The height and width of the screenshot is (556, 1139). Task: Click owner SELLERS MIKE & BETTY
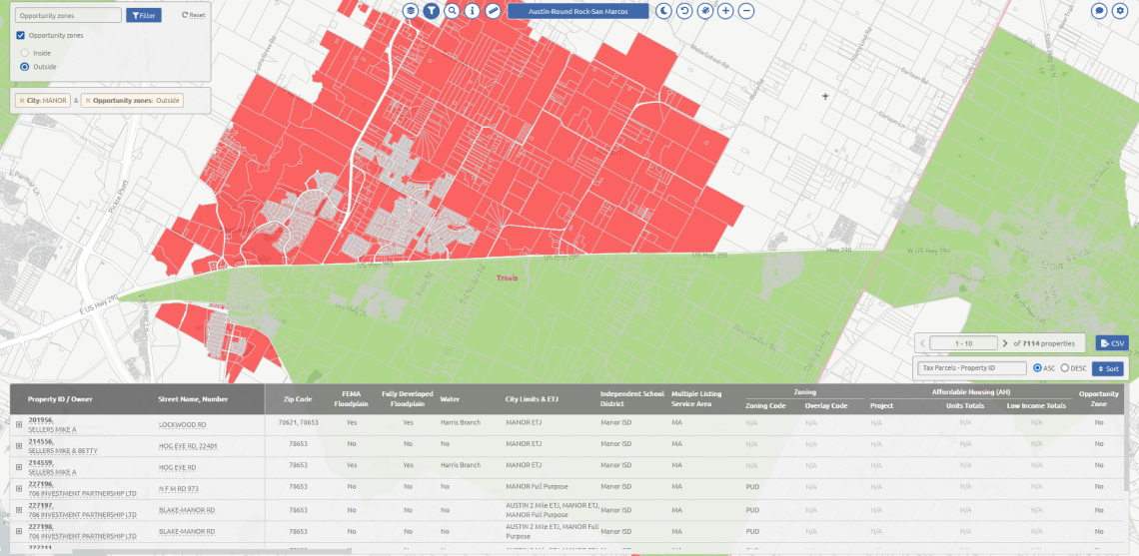point(64,451)
